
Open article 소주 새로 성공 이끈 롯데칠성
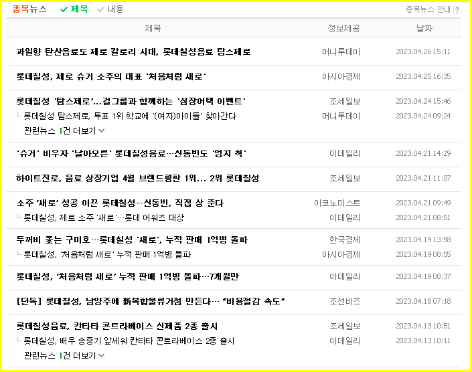(x=120, y=203)
